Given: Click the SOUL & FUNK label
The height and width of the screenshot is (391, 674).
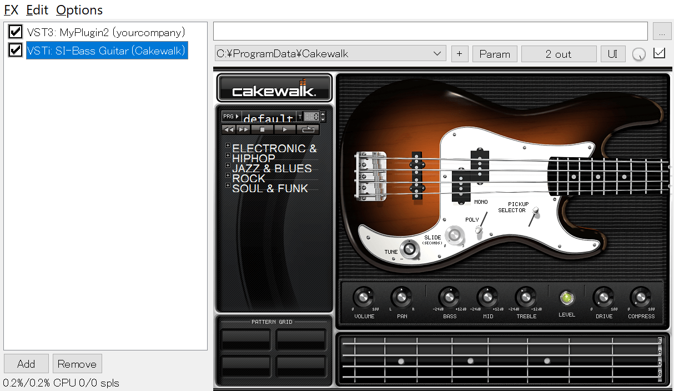Looking at the screenshot, I should 270,188.
